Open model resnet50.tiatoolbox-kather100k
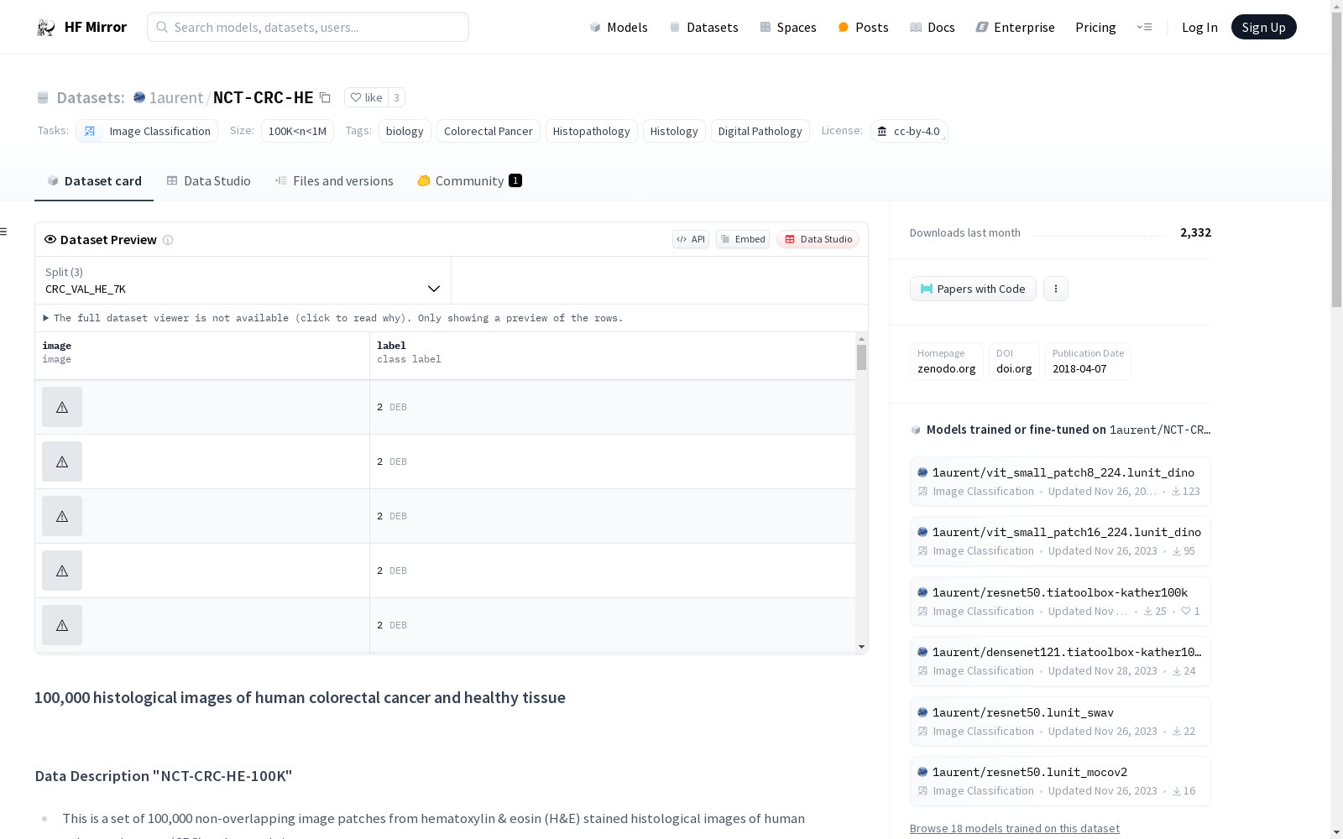 tap(1060, 602)
